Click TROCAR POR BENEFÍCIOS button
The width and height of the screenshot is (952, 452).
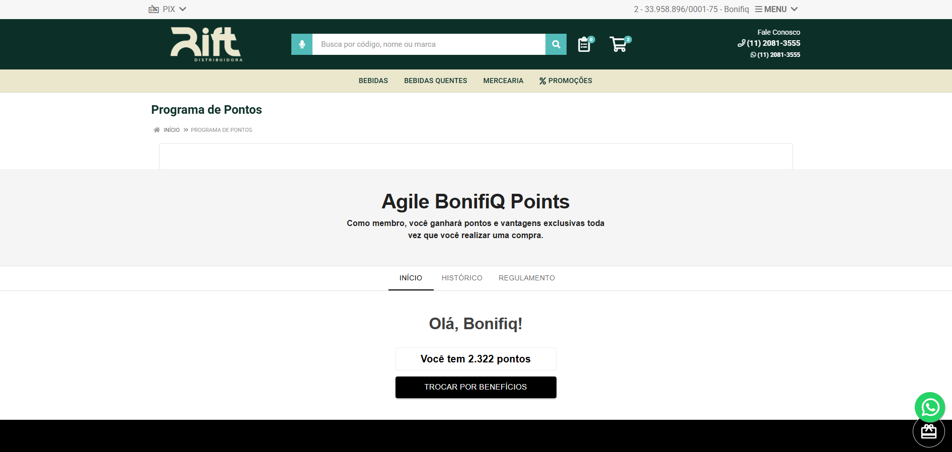[x=475, y=387]
